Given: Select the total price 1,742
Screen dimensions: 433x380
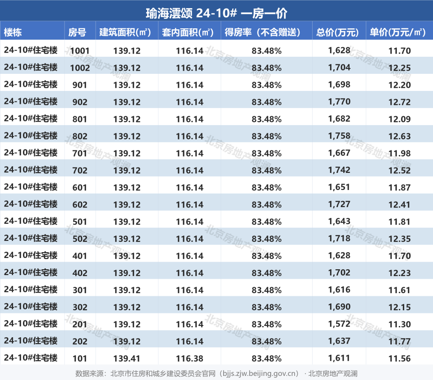Looking at the screenshot, I should point(339,170).
